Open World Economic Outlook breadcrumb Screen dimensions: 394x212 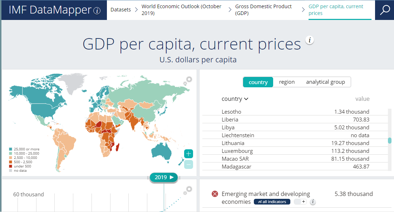181,10
